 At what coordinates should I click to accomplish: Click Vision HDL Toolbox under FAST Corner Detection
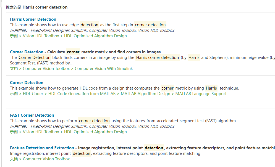click(41, 132)
